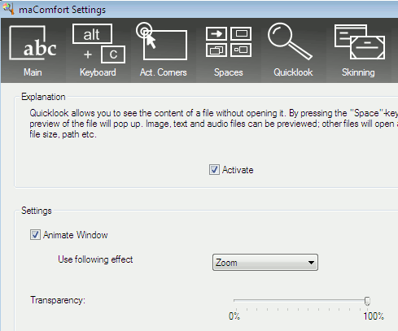Click the 'maComfort Settings' window title
Screen dimensions: 398x331
click(62, 10)
